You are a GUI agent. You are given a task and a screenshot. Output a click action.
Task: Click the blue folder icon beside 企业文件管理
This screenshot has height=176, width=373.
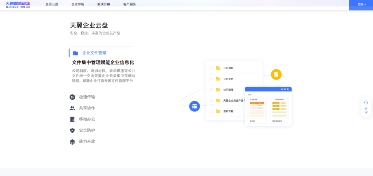75,53
